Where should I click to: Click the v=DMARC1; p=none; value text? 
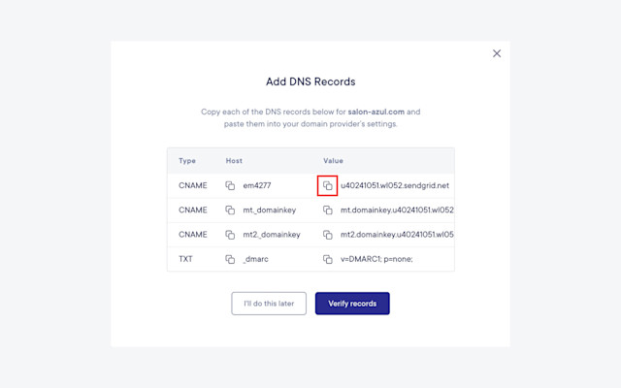(x=376, y=259)
